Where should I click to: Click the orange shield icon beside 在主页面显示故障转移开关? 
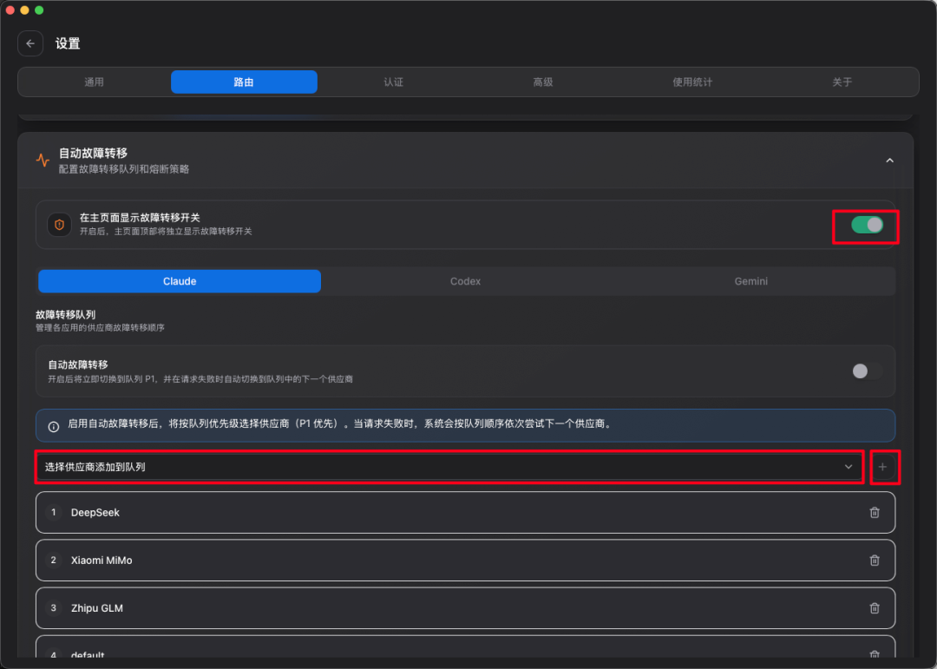(59, 225)
